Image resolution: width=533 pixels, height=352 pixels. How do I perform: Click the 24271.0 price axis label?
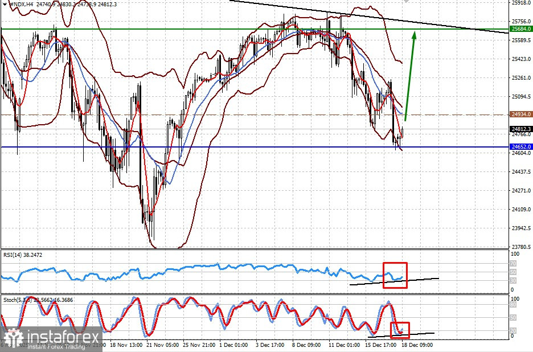pos(521,191)
